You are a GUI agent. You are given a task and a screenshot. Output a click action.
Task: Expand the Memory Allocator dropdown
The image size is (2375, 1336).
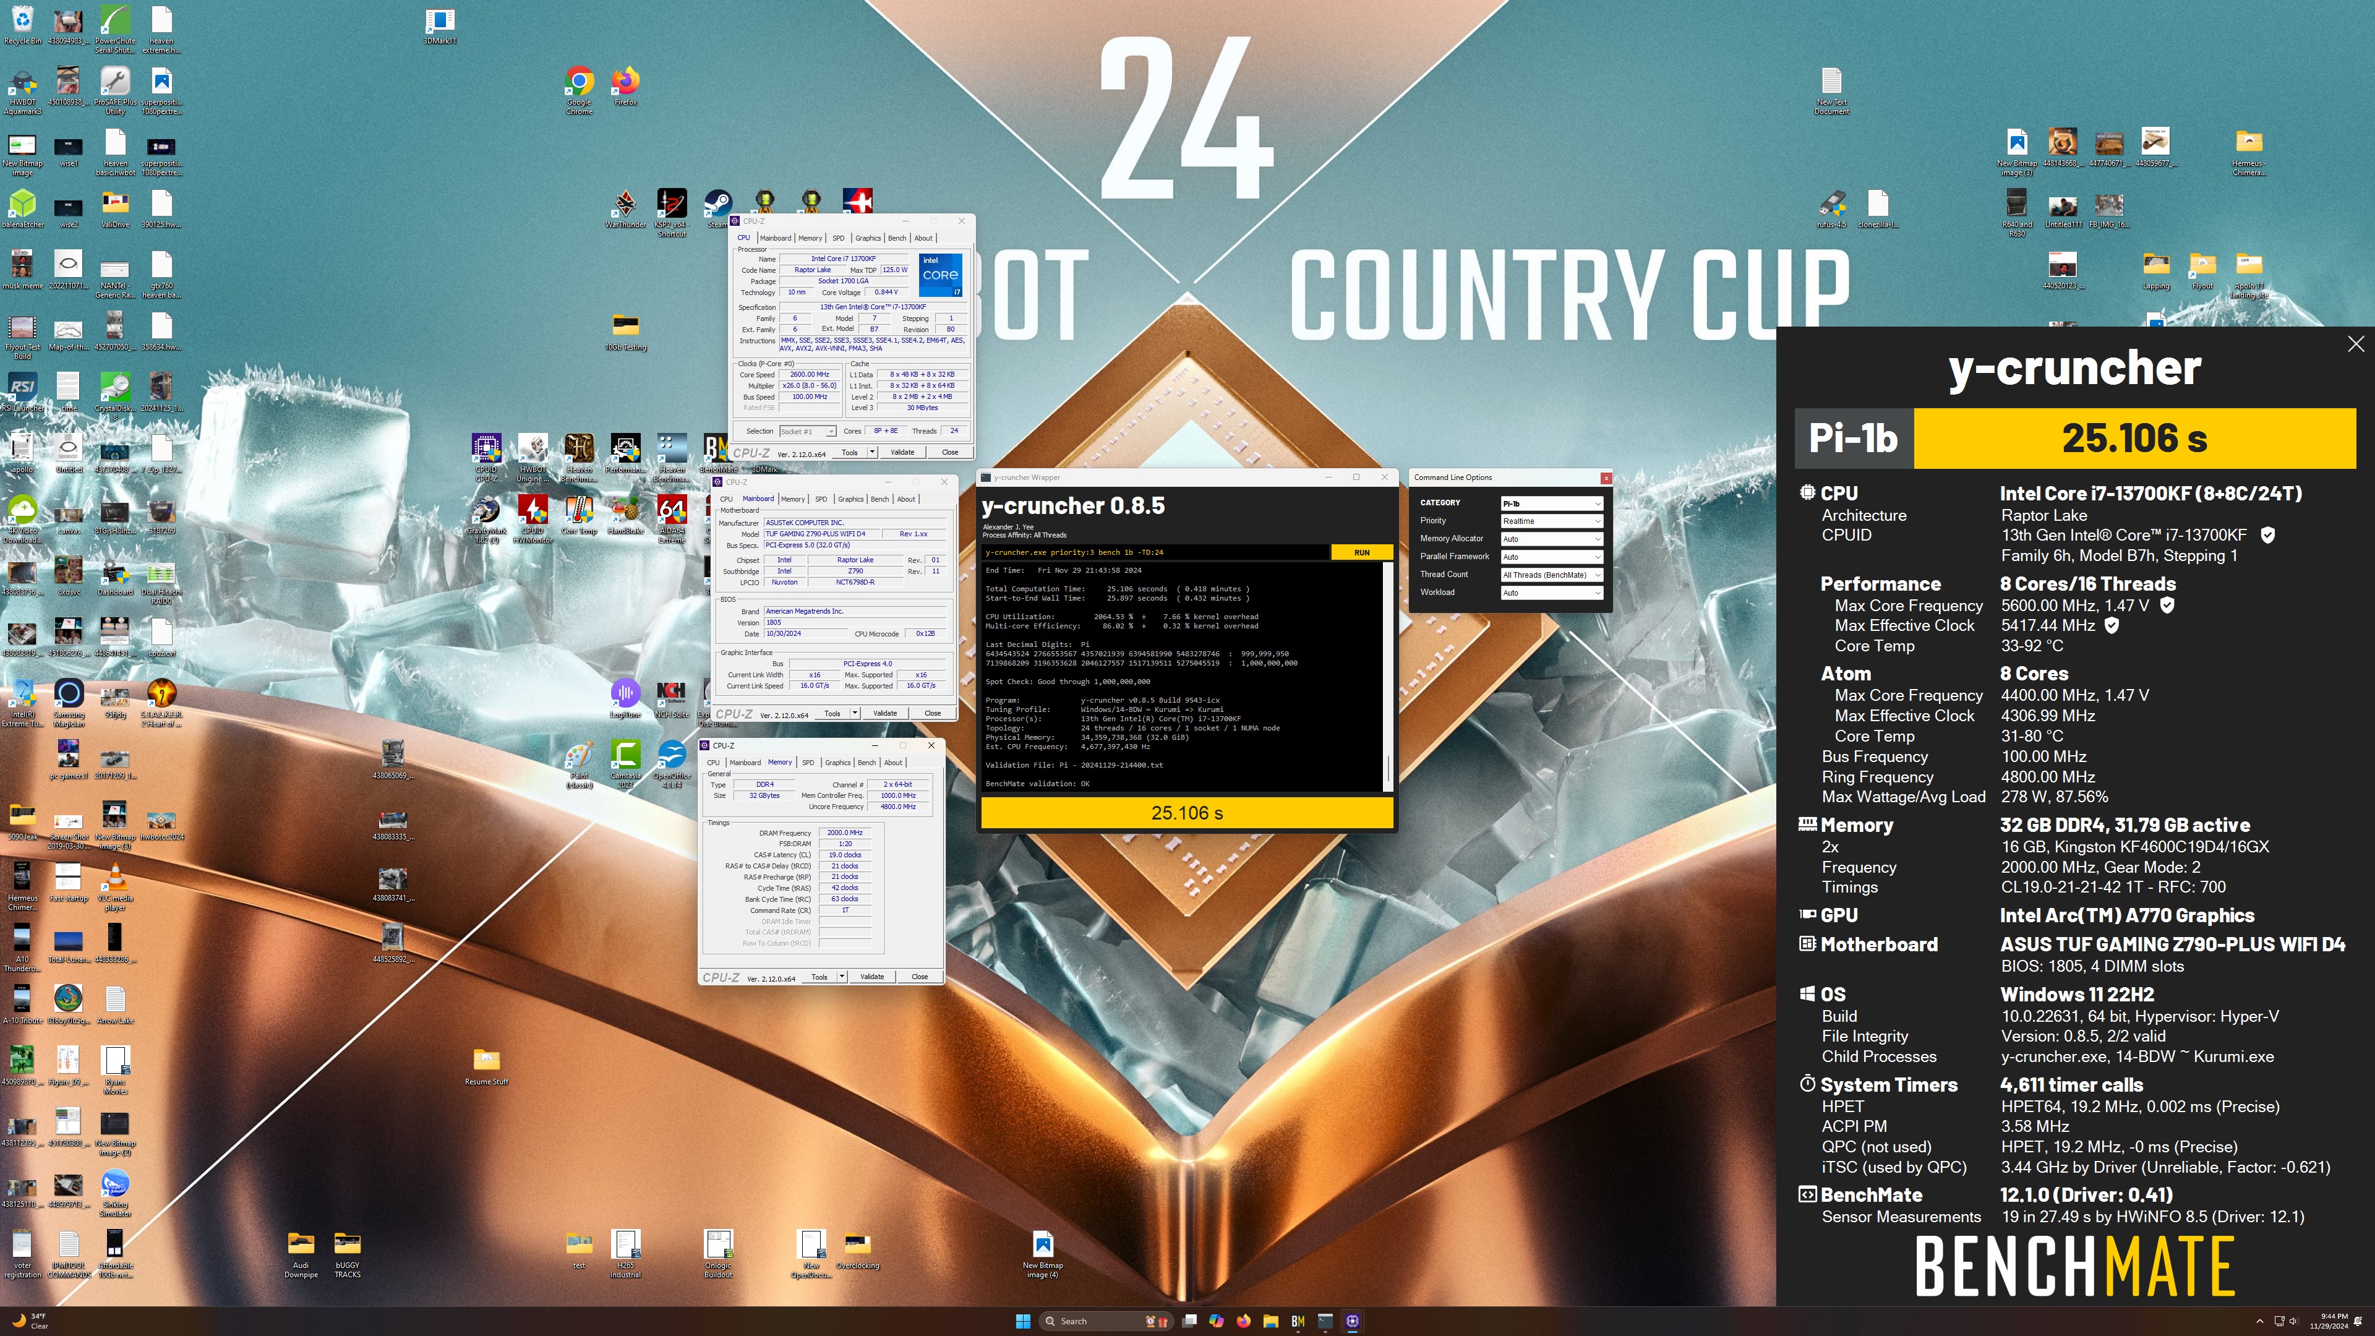[x=1552, y=539]
